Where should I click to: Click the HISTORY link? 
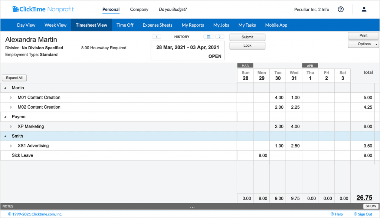[x=182, y=36]
